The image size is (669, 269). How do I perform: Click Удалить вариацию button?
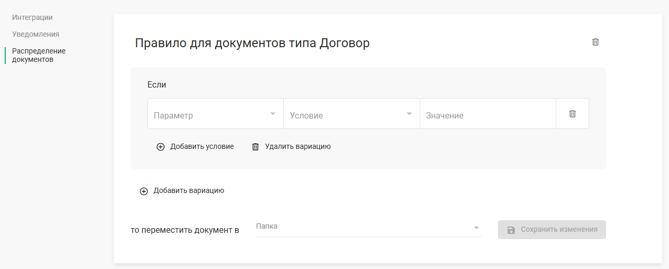291,147
